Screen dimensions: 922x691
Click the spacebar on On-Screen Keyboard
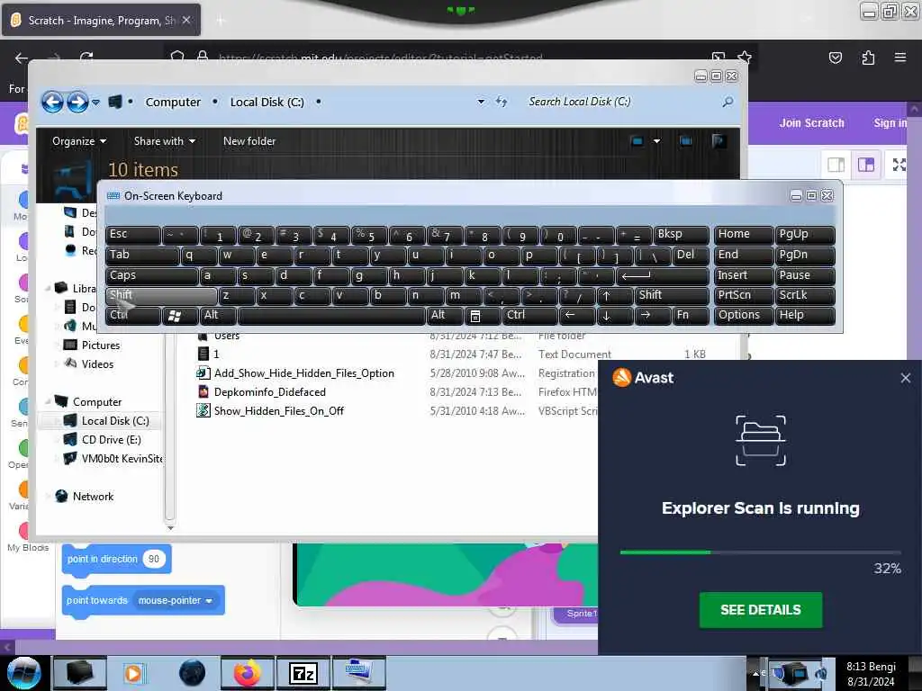pos(331,316)
